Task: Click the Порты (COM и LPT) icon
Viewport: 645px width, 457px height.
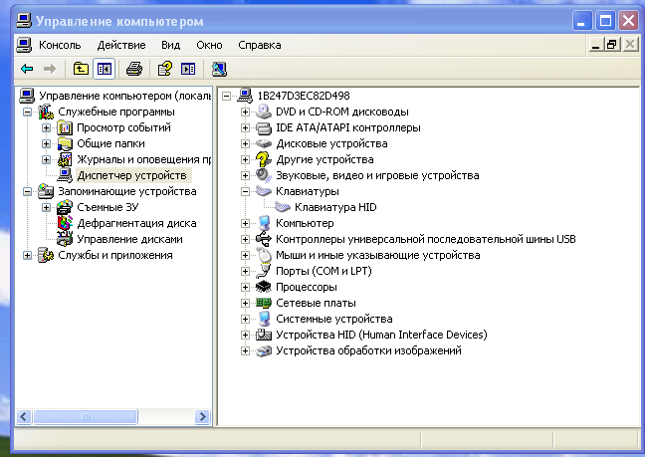Action: tap(263, 271)
